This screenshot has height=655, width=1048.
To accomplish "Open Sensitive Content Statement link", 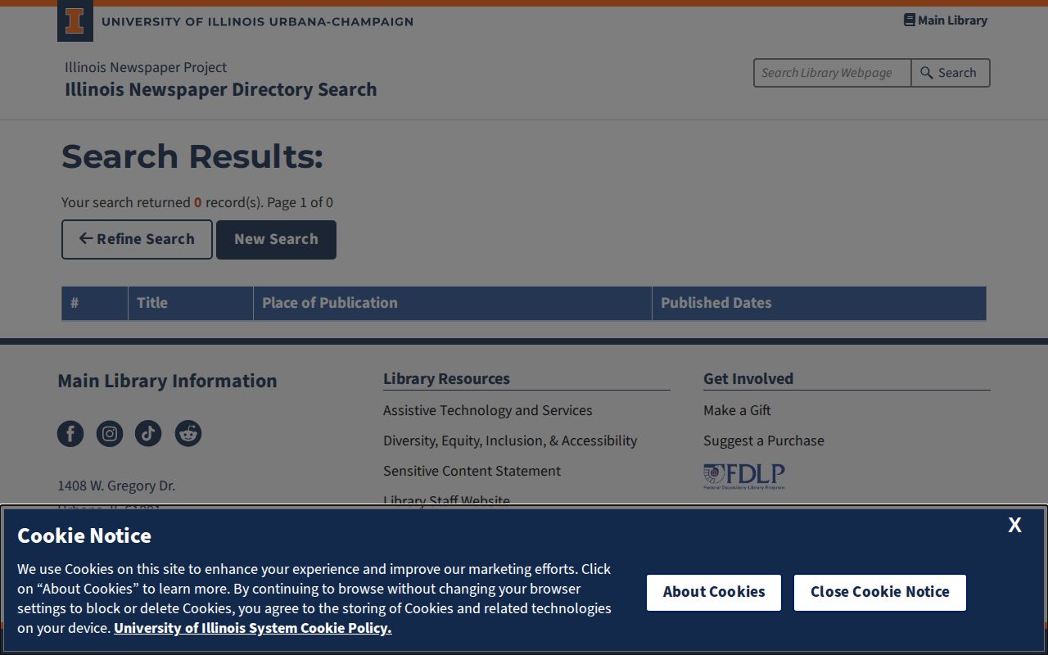I will [x=472, y=471].
